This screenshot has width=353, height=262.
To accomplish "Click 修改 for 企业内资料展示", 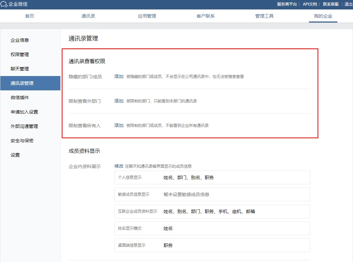I will (x=119, y=166).
